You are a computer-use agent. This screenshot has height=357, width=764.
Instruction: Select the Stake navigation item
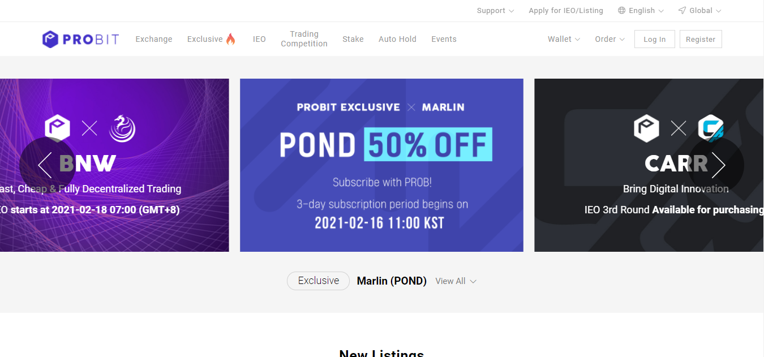click(353, 39)
